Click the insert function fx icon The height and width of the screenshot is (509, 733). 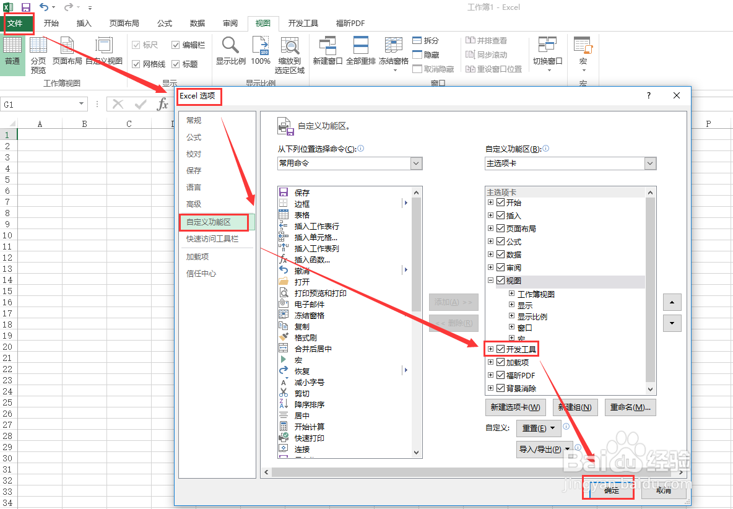(x=162, y=104)
